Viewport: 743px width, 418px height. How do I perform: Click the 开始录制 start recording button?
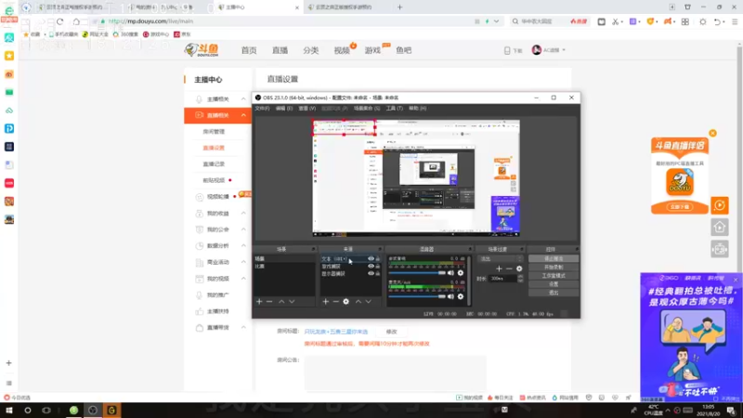pos(554,268)
